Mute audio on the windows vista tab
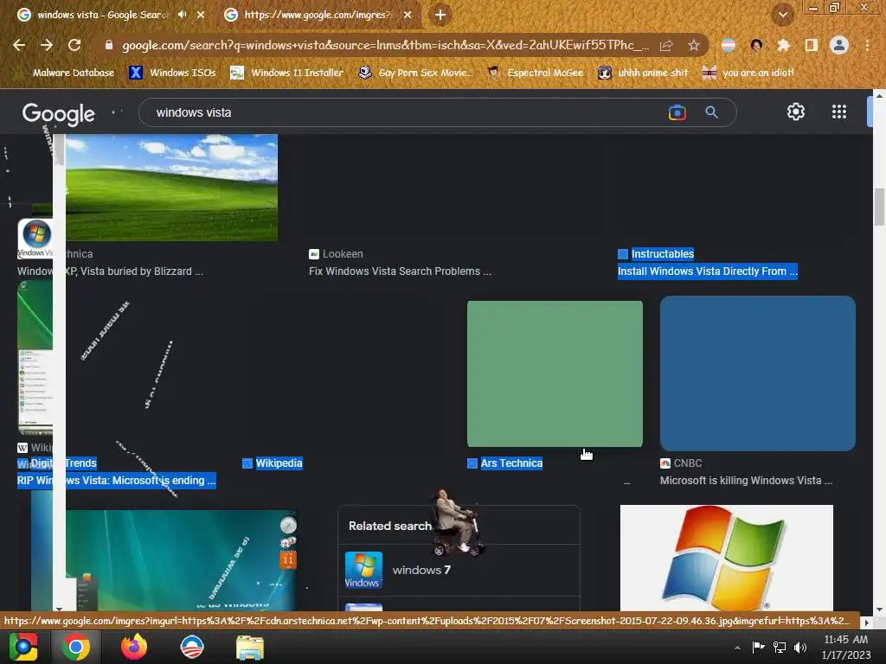 click(182, 15)
